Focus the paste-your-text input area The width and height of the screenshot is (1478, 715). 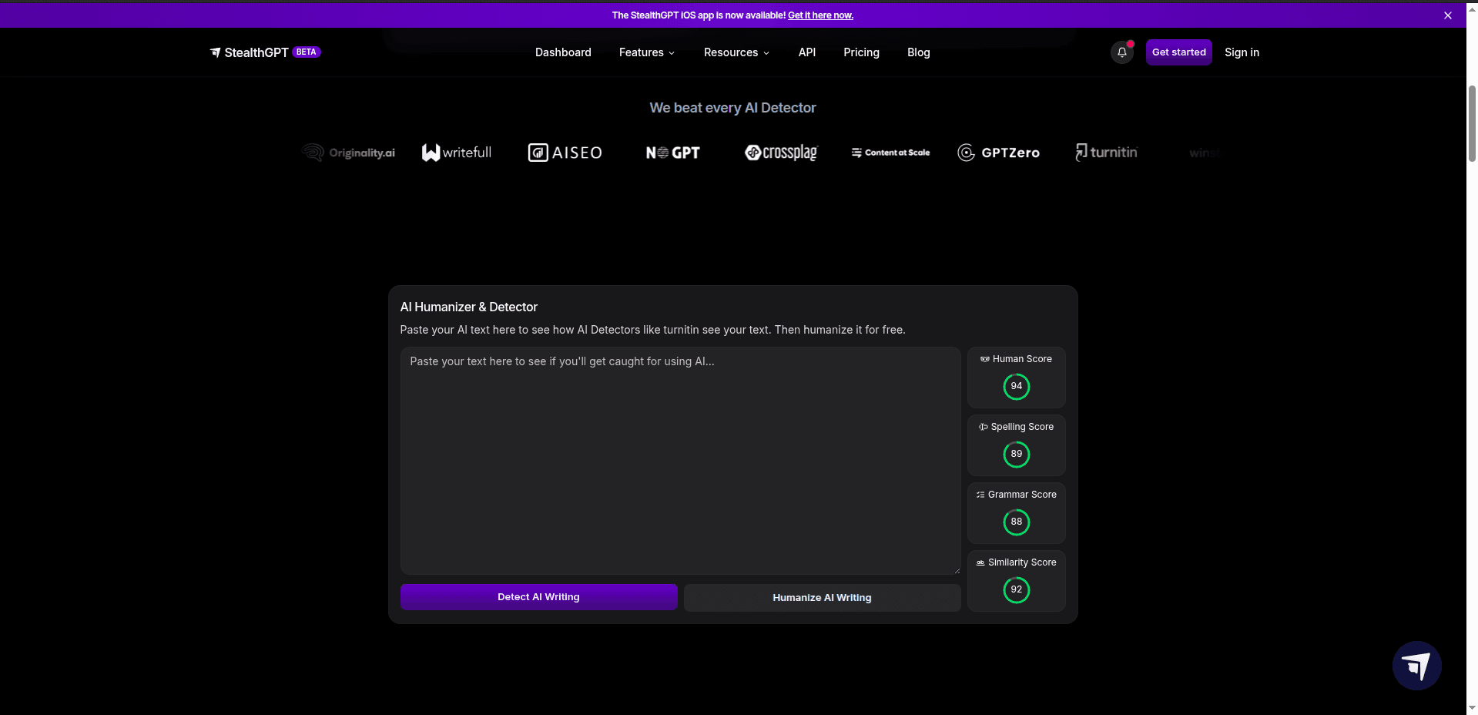(681, 461)
